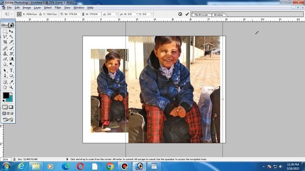Image resolution: width=305 pixels, height=171 pixels.
Task: Select the Eraser tool
Action: coord(5,59)
